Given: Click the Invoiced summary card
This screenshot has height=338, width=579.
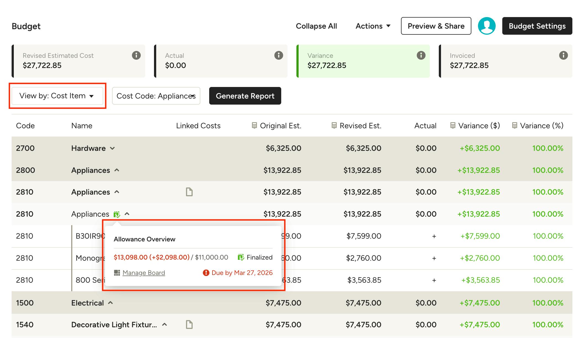Looking at the screenshot, I should pyautogui.click(x=506, y=61).
